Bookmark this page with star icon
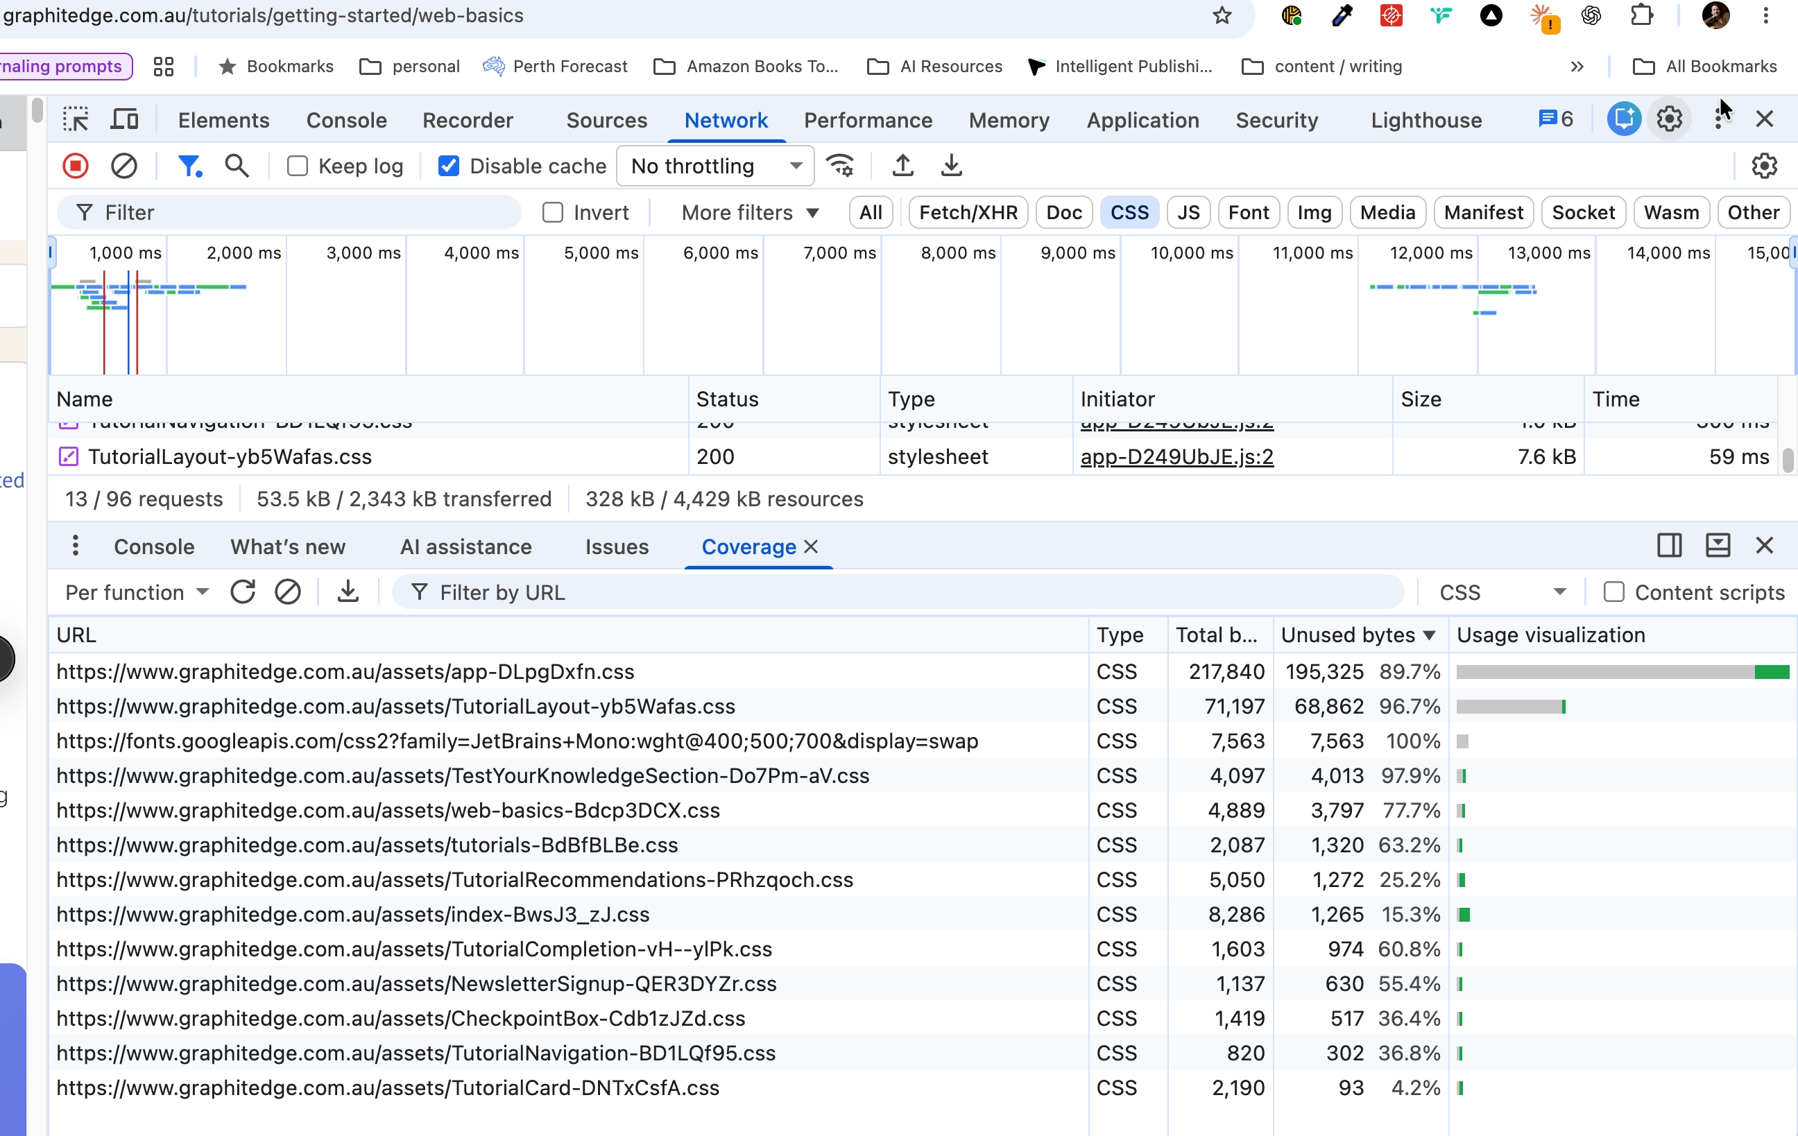 (1222, 16)
